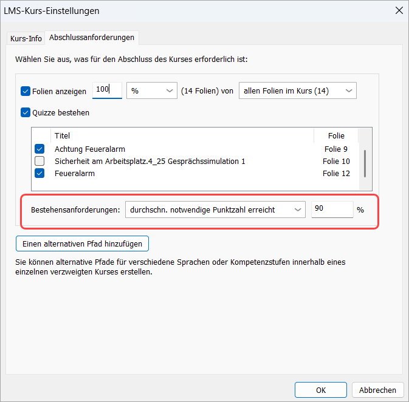409x402 pixels.
Task: Enable the Gesprächssimulation 1 quiz checkbox
Action: [x=40, y=161]
